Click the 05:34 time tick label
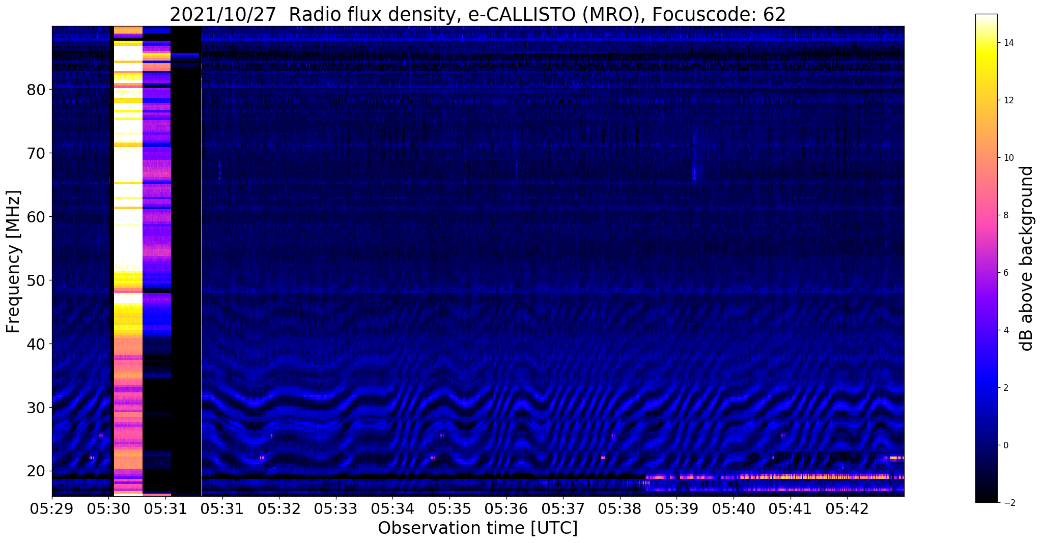This screenshot has width=1042, height=543. pyautogui.click(x=392, y=509)
